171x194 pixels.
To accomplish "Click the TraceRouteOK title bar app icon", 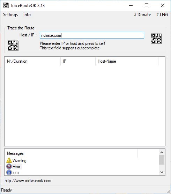I will tap(6, 5).
